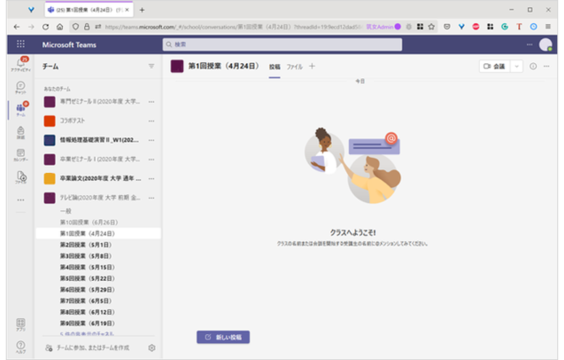Select channel 第2回授業（5月1日）
The height and width of the screenshot is (360, 564).
coord(86,245)
